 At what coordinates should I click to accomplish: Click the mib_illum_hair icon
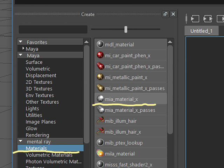[x=100, y=120]
